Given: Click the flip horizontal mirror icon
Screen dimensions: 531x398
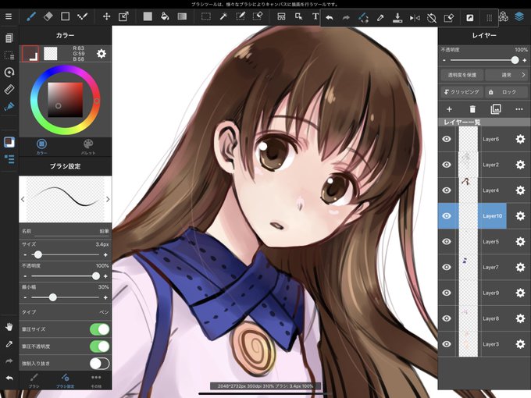Looking at the screenshot, I should click(415, 18).
